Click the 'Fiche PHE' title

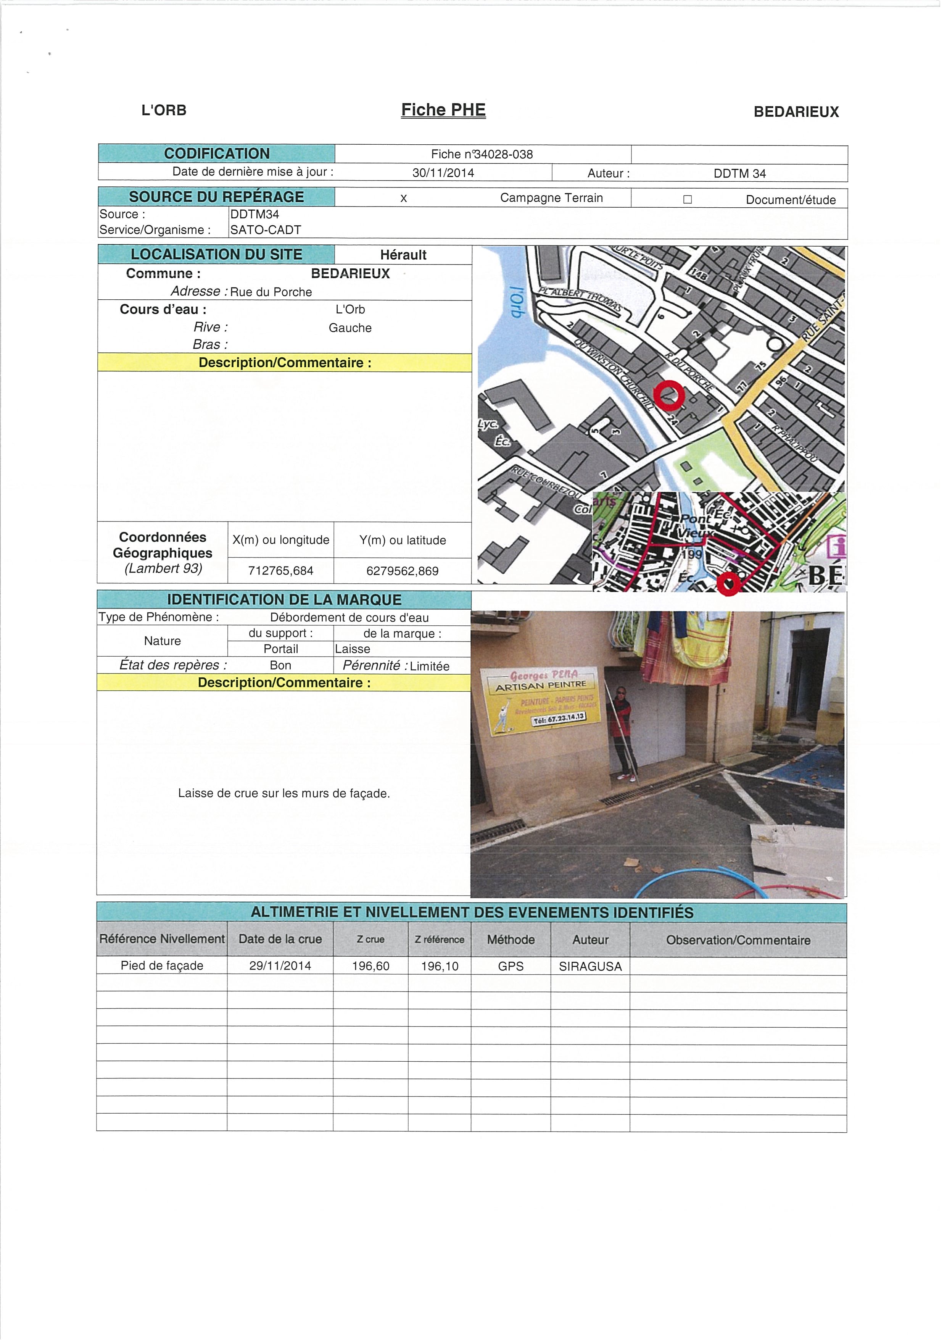click(x=443, y=110)
